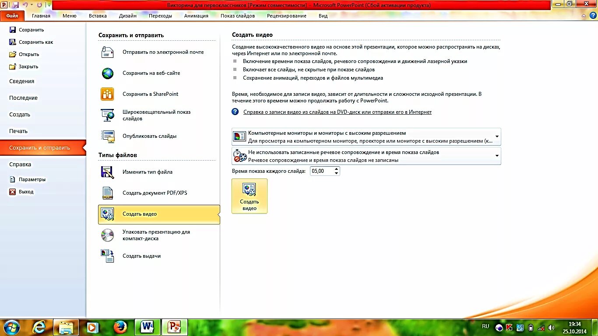Click the blue help icon beside Справка link
This screenshot has width=598, height=336.
click(235, 112)
